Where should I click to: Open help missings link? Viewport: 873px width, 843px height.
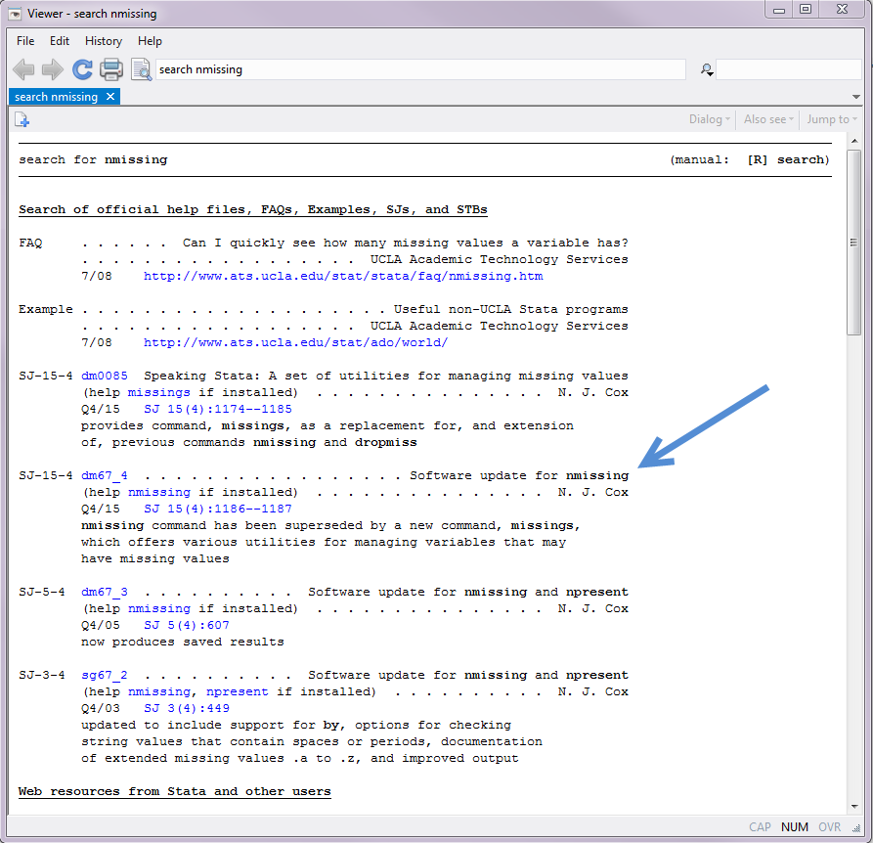(x=159, y=392)
